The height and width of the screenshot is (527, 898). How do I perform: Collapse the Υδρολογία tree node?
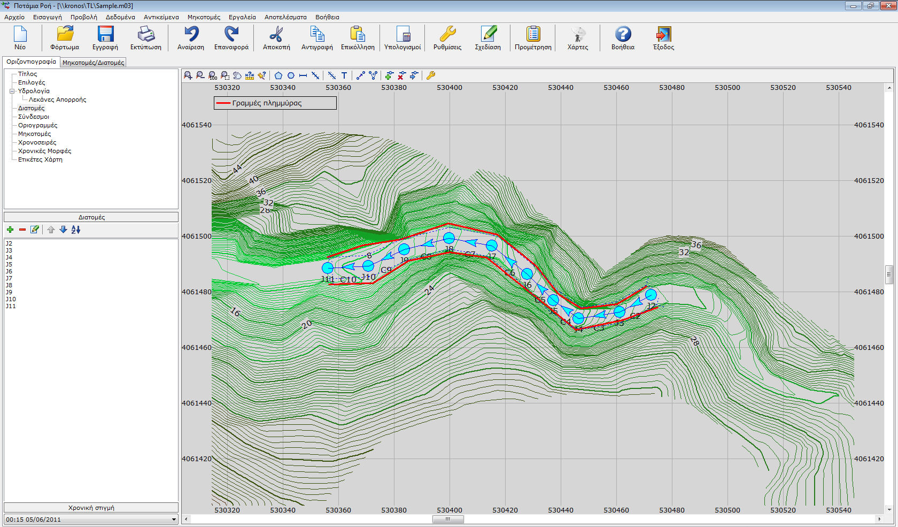(12, 91)
